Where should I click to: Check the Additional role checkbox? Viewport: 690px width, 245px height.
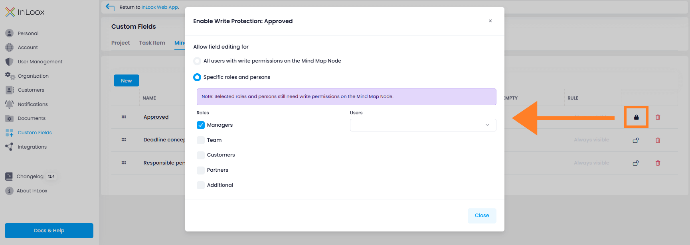(x=201, y=185)
